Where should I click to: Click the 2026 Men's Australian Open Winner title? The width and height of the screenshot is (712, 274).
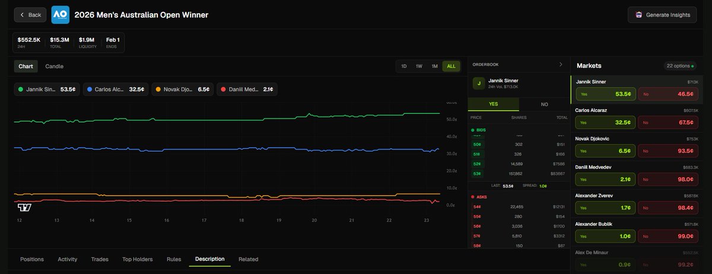(141, 15)
